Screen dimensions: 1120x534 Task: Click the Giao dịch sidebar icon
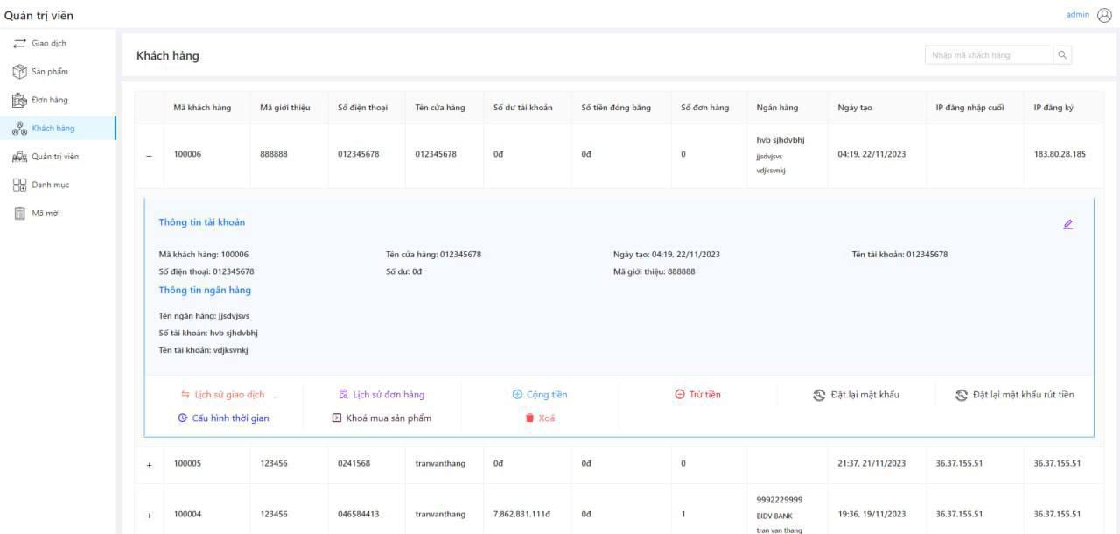coord(19,44)
